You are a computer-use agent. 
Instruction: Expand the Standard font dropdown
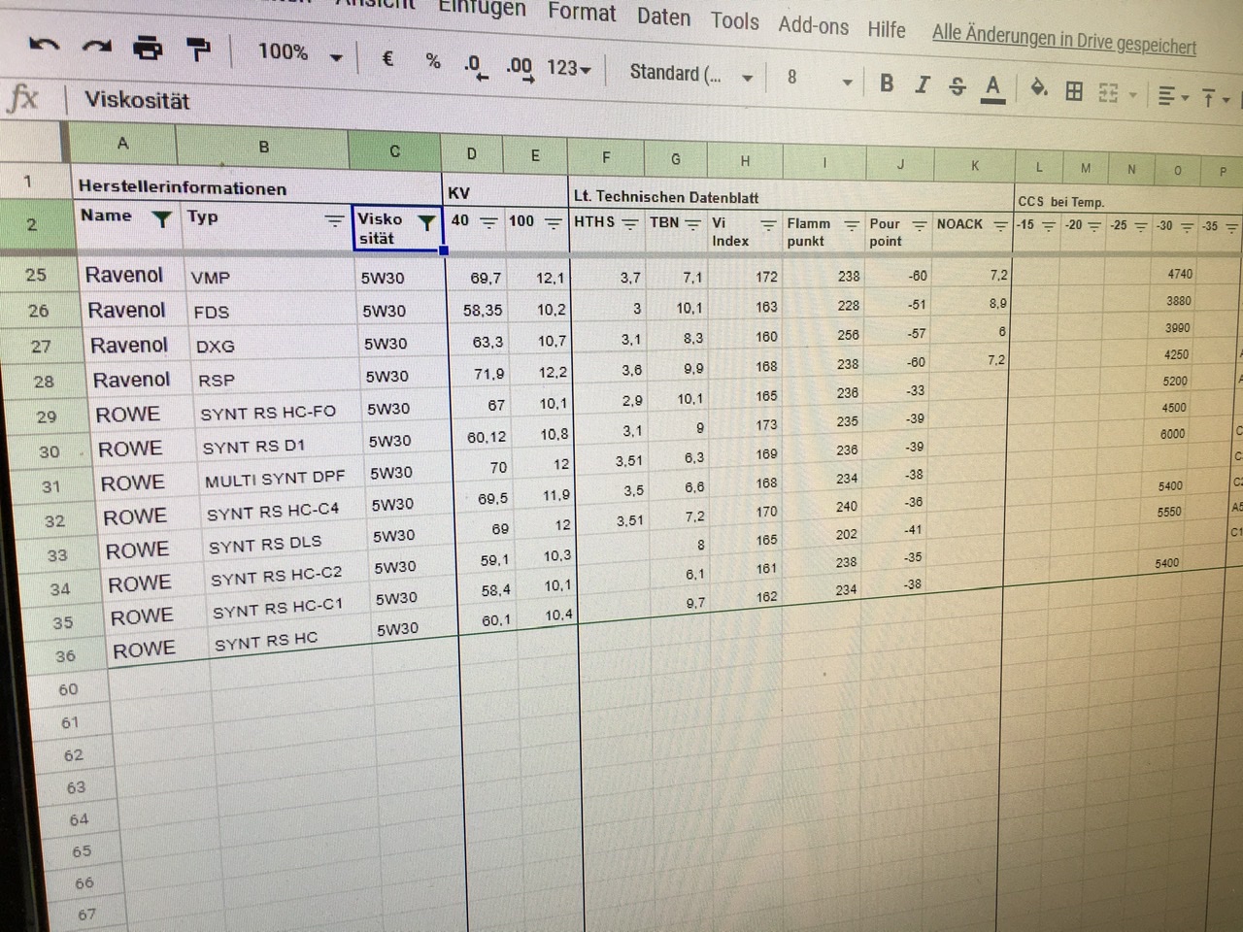pyautogui.click(x=690, y=74)
